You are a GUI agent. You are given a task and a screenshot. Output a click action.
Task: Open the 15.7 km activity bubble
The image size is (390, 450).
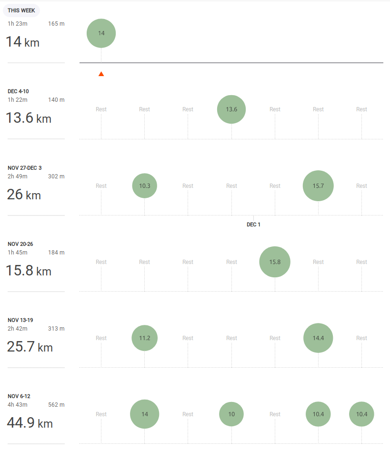(318, 186)
